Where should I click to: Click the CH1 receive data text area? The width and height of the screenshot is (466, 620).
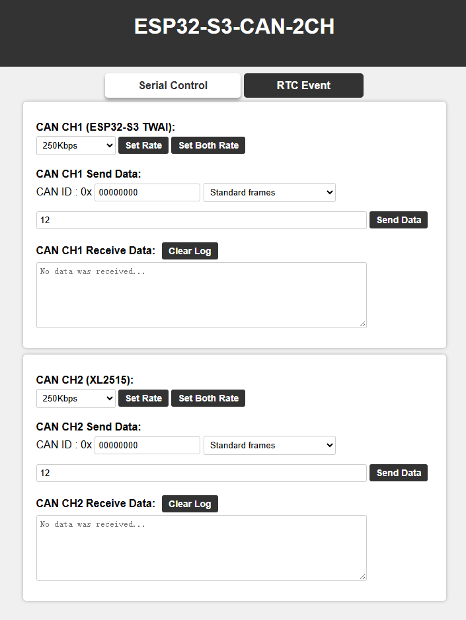[202, 295]
